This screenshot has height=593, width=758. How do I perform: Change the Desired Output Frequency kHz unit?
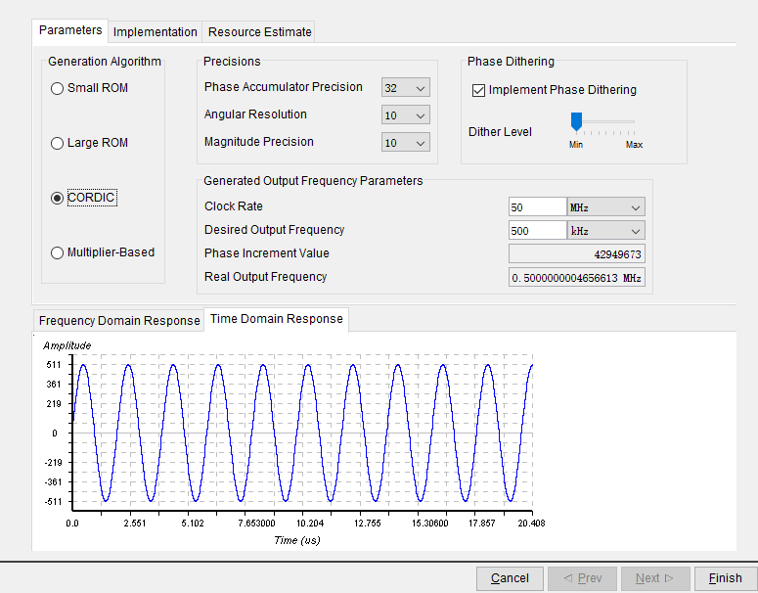tap(606, 231)
